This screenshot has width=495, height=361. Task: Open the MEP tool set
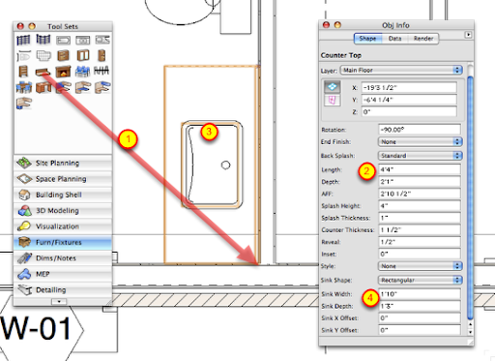63,274
